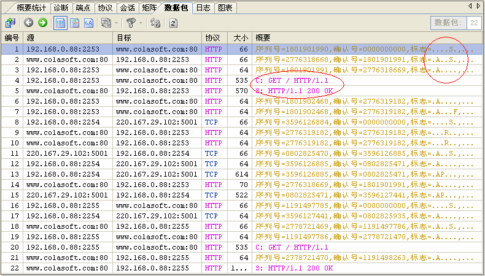
Task: Select packet 5 'S: HTTP/1.1 200 OK'
Action: [241, 91]
